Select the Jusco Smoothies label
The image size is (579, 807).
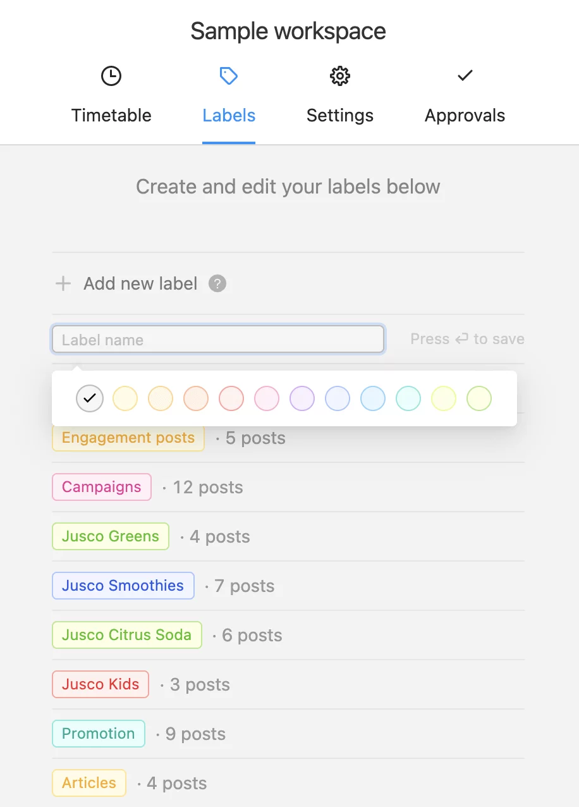(123, 586)
